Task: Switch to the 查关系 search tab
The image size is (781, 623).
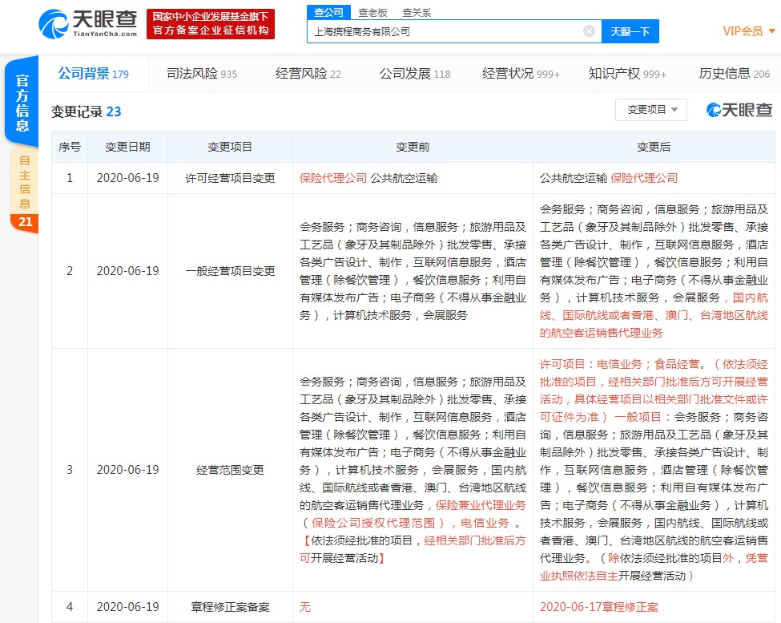Action: coord(417,13)
